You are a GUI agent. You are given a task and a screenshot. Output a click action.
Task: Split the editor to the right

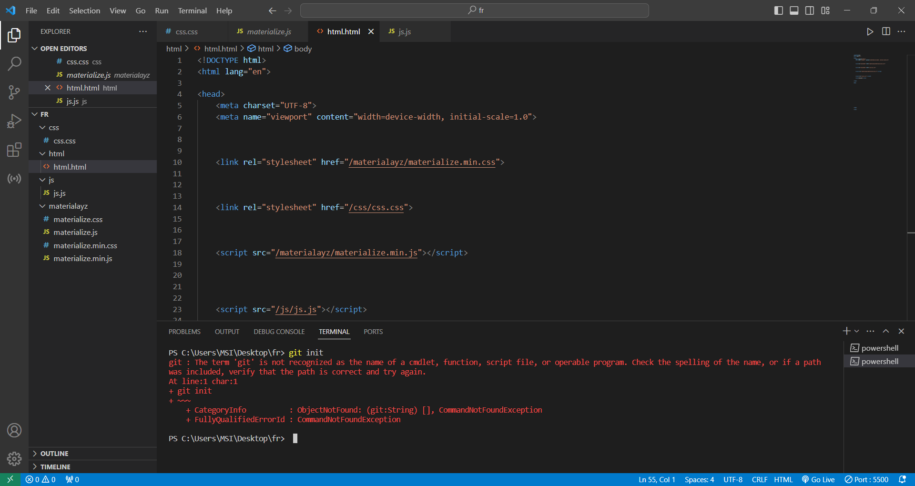click(886, 31)
